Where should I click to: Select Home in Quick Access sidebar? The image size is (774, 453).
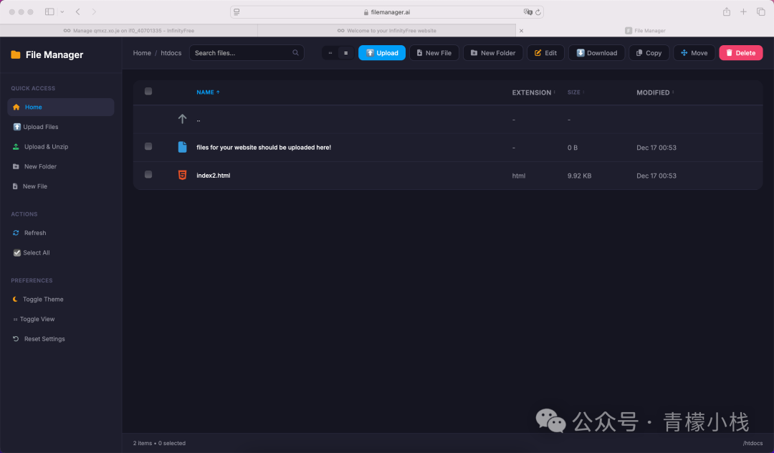click(x=61, y=107)
